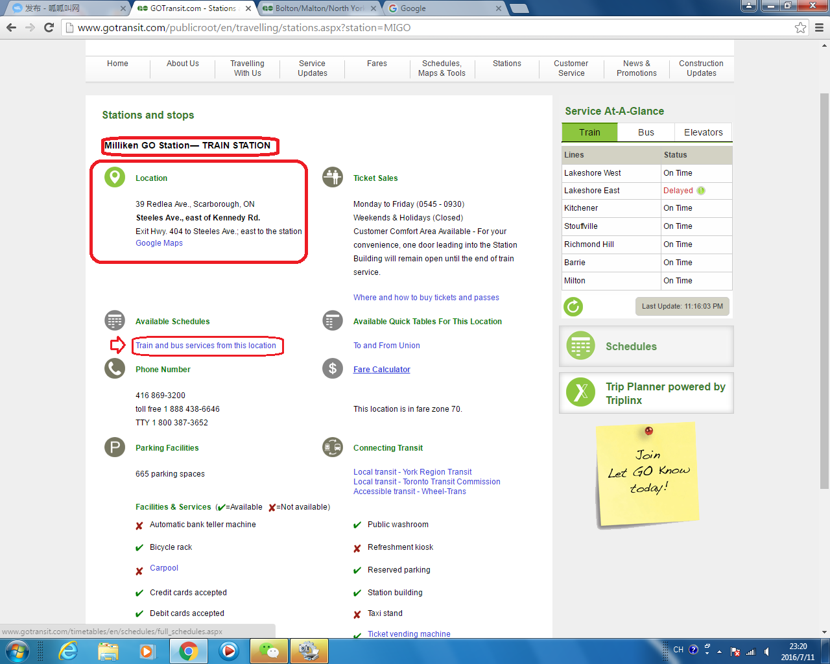
Task: Open File Explorer from the taskbar
Action: (x=108, y=650)
